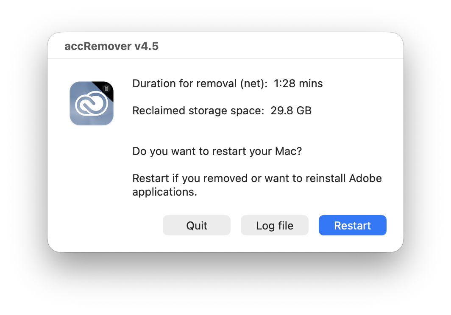Select the Duration for removal text line
This screenshot has width=451, height=315.
[x=228, y=83]
